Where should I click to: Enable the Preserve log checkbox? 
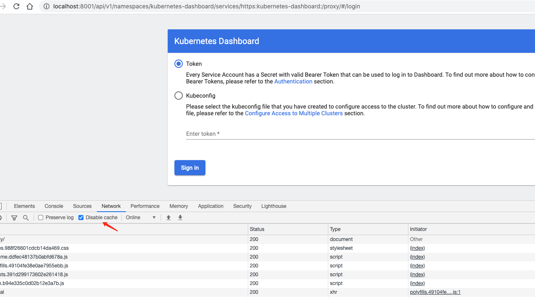click(x=41, y=218)
